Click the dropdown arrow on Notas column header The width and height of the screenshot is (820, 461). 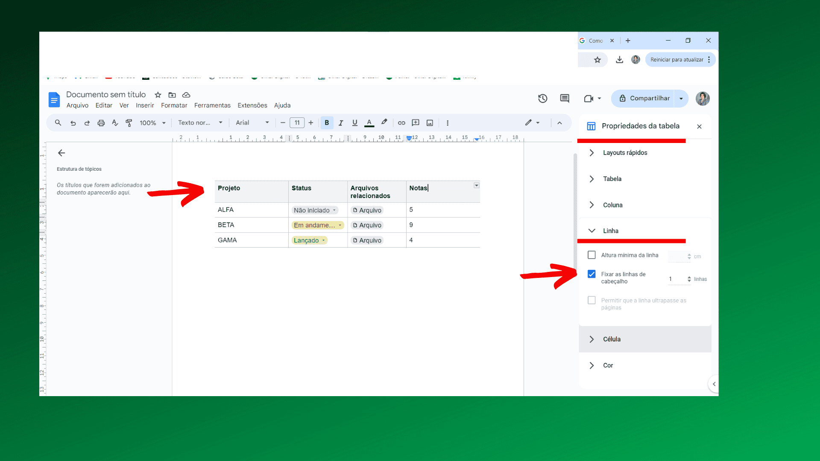point(477,185)
